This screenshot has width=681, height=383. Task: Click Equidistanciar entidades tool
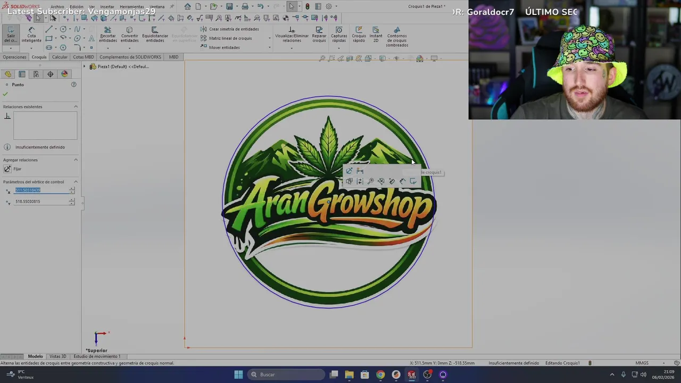tap(155, 35)
